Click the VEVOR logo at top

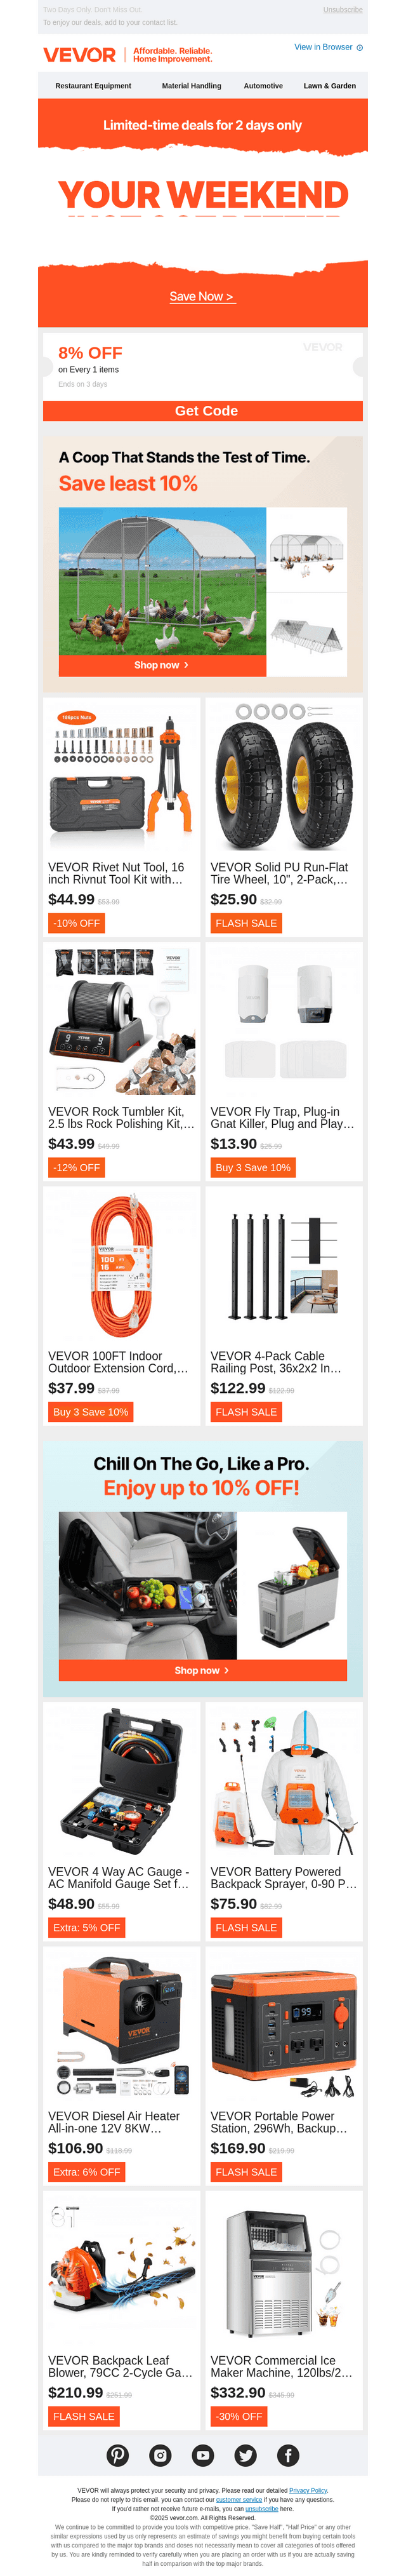point(79,55)
